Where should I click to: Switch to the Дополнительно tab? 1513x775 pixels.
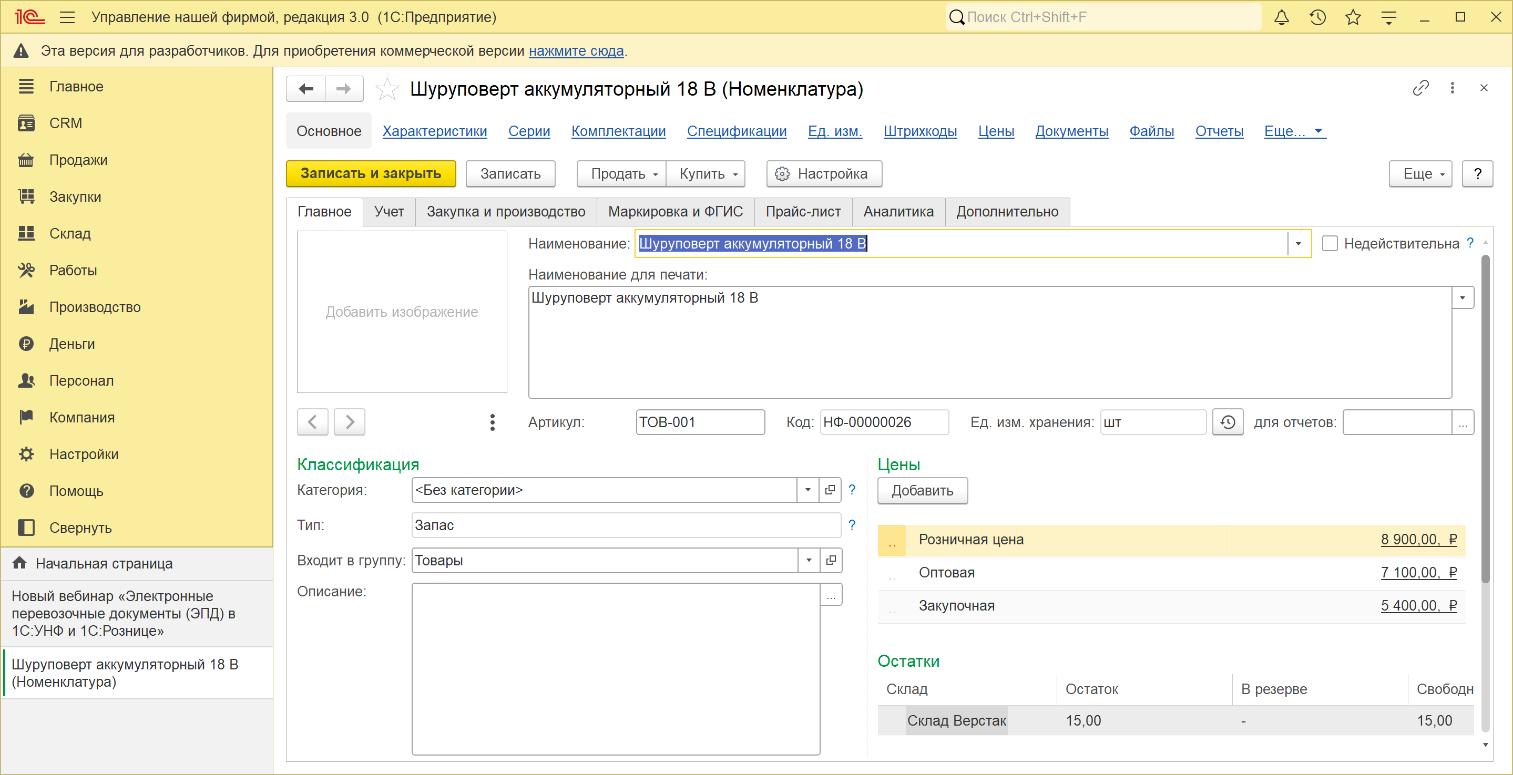1007,212
